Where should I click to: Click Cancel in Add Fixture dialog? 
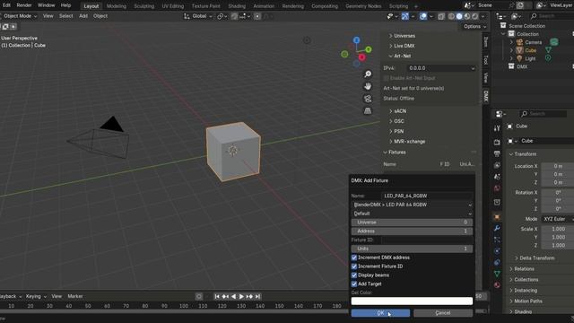click(x=443, y=313)
